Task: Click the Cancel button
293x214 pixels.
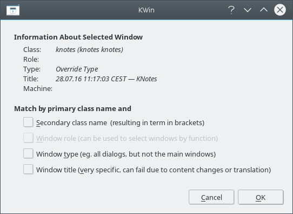Action: coord(211,197)
